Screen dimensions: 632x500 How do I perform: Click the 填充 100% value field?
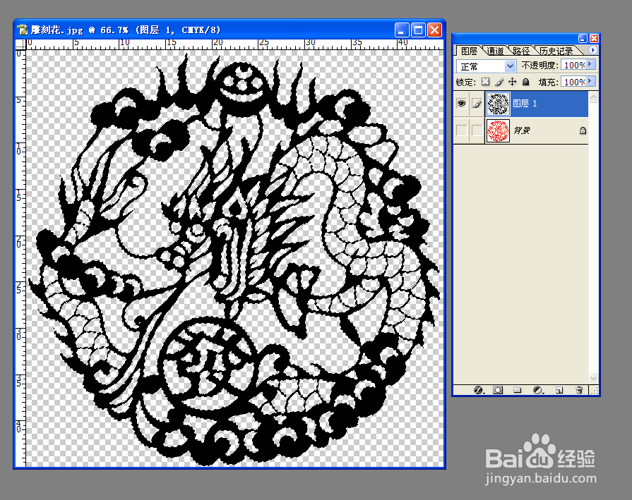[x=574, y=82]
